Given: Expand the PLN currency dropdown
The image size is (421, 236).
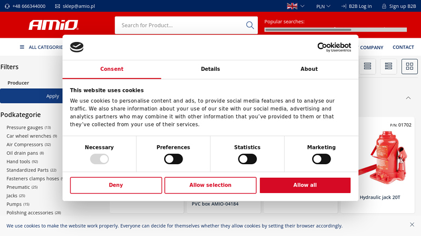Looking at the screenshot, I should pyautogui.click(x=323, y=6).
